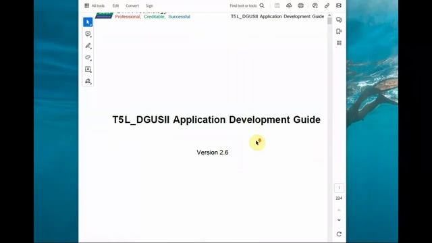432x243 pixels.
Task: Copy link using the chain icon
Action: click(x=327, y=5)
